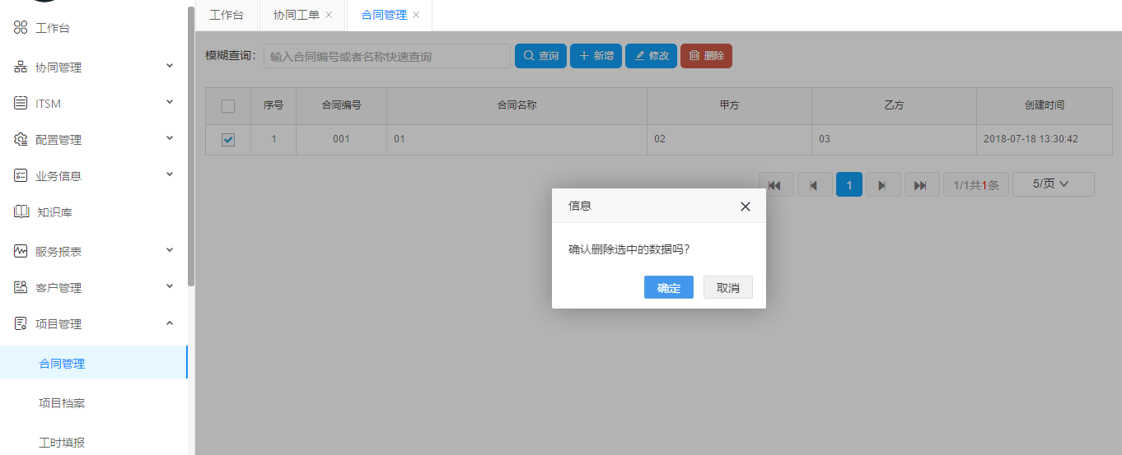Uncheck the row 001 checkbox
The image size is (1122, 455).
click(228, 140)
